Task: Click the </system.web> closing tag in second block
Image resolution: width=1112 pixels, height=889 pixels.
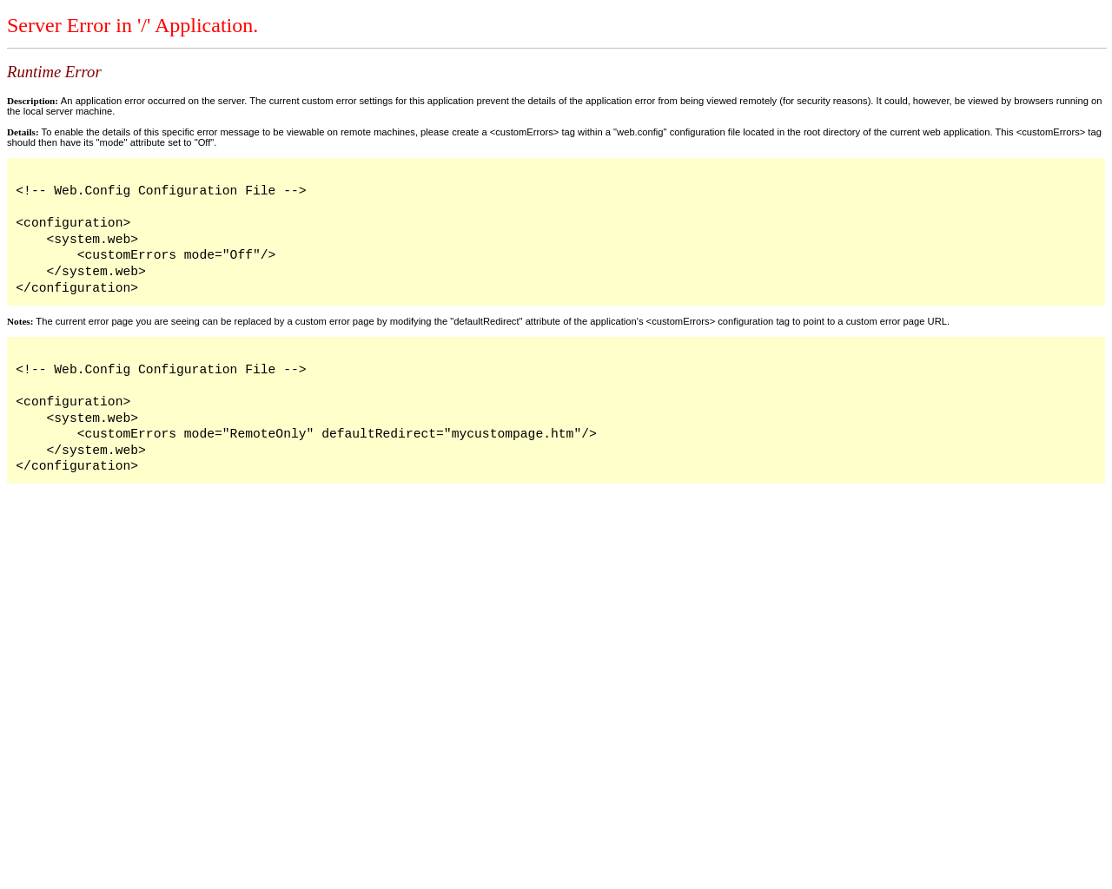Action: click(x=96, y=451)
